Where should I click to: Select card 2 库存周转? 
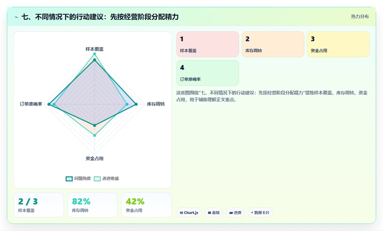(x=273, y=44)
